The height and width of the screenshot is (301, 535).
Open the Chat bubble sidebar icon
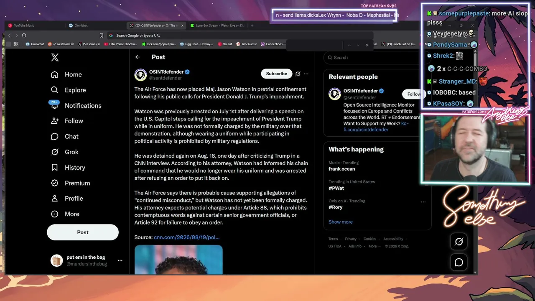pos(55,136)
